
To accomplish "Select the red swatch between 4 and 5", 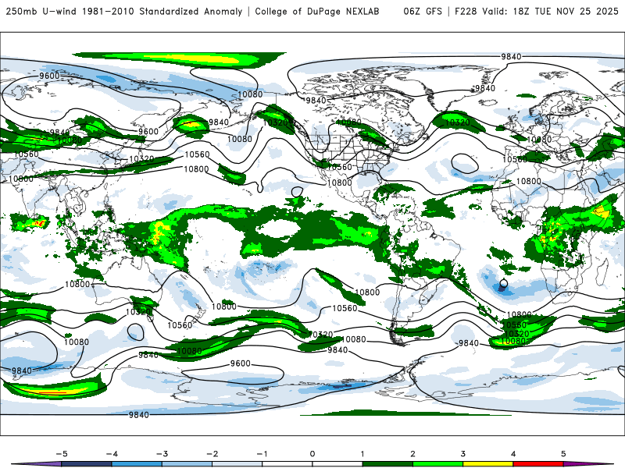I will point(538,464).
